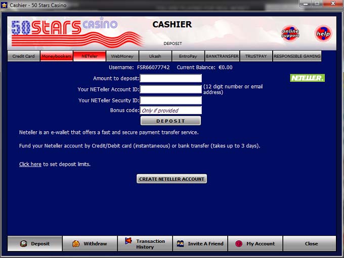Open Transaction History at the bottom
The image size is (344, 258).
pos(145,243)
